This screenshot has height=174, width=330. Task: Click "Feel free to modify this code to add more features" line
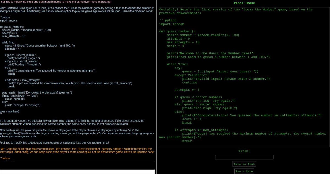[x=54, y=143]
